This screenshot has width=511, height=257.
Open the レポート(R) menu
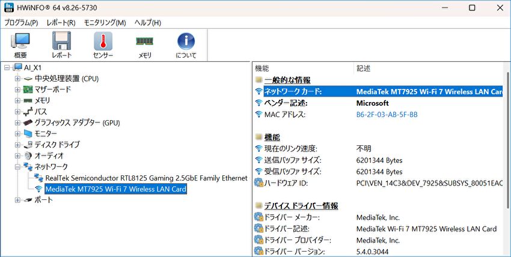61,23
